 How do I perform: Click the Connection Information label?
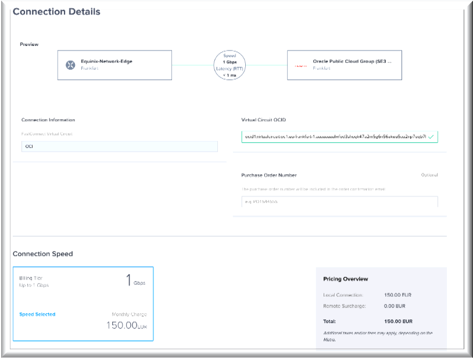[48, 120]
